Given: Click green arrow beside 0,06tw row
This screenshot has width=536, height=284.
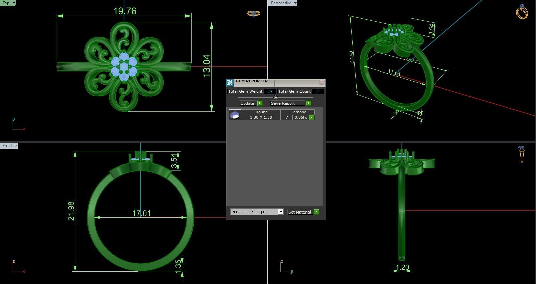Looking at the screenshot, I should (311, 118).
